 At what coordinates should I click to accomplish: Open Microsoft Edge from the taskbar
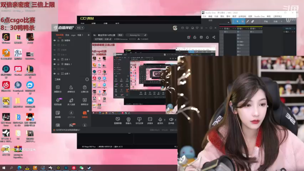pos(19,168)
